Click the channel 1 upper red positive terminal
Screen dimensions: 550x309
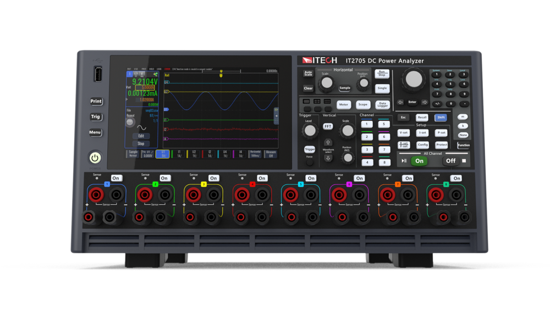click(x=96, y=195)
